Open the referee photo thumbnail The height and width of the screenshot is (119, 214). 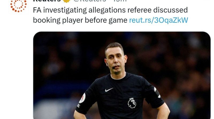122,75
